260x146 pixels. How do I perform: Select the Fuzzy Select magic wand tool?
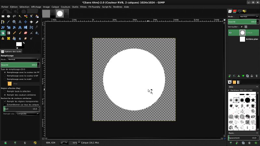click(20, 16)
